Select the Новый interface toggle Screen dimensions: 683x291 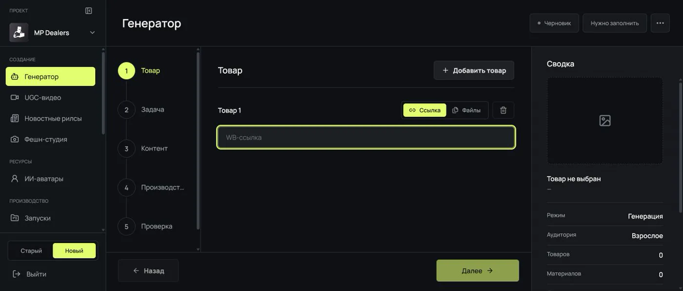(74, 251)
